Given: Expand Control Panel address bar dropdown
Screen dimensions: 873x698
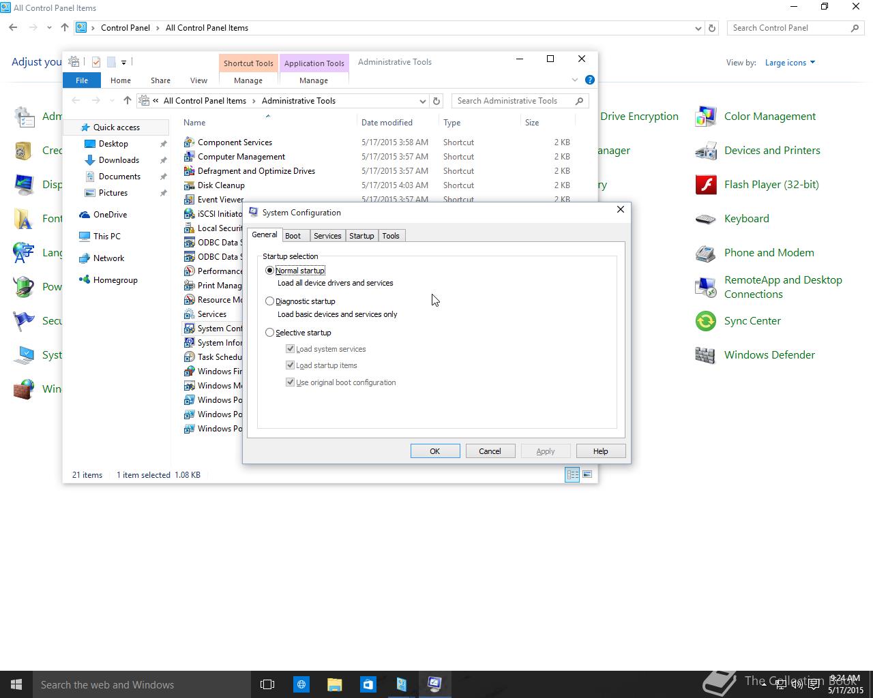Looking at the screenshot, I should [x=698, y=28].
